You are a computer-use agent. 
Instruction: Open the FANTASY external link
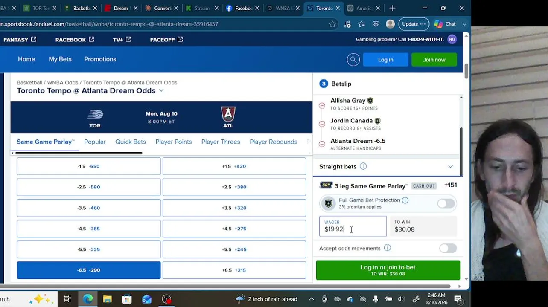[x=20, y=40]
